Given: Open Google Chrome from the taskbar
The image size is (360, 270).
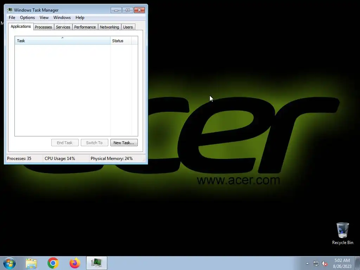Looking at the screenshot, I should coord(53,263).
